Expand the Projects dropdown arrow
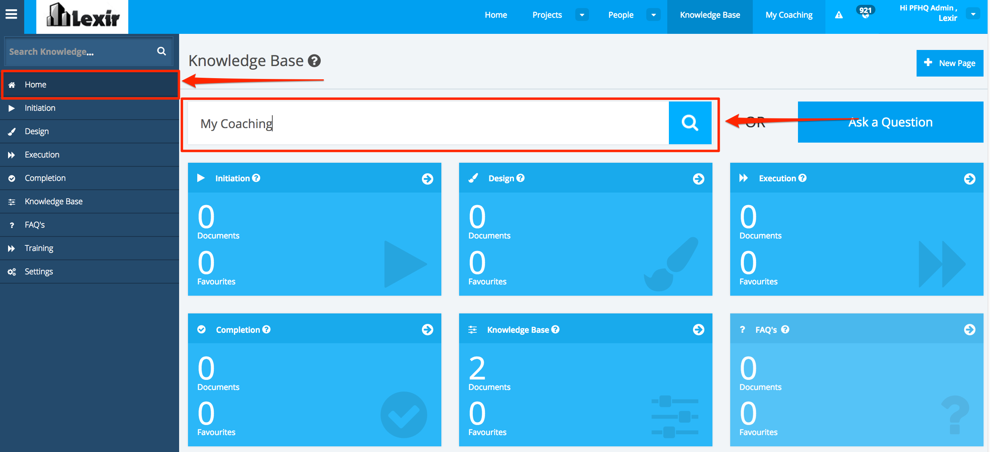Image resolution: width=990 pixels, height=452 pixels. (582, 15)
